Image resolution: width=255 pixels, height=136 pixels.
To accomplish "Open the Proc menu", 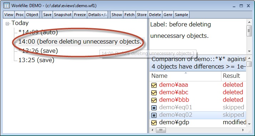I will [20, 15].
